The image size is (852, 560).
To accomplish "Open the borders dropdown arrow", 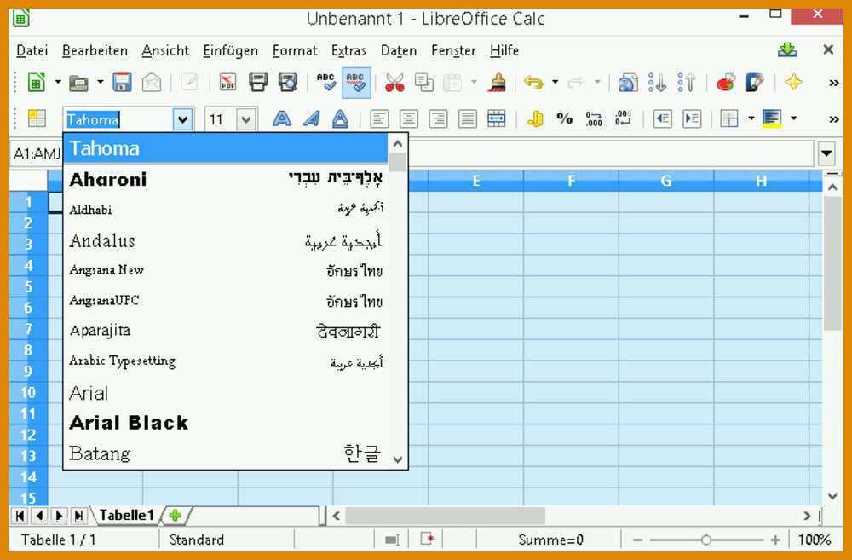I will 751,118.
